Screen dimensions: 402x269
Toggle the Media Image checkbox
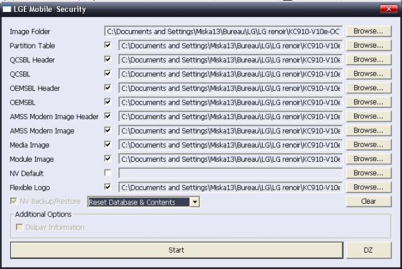(108, 145)
